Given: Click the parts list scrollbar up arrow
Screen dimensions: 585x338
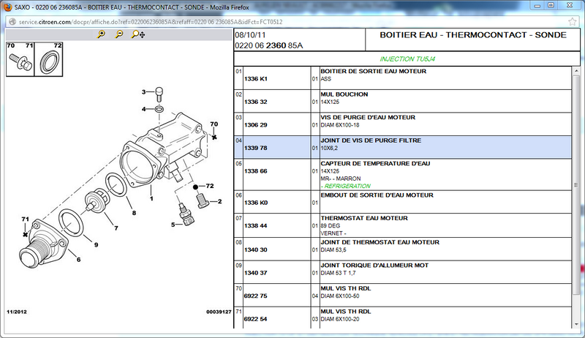Looking at the screenshot, I should pos(576,70).
